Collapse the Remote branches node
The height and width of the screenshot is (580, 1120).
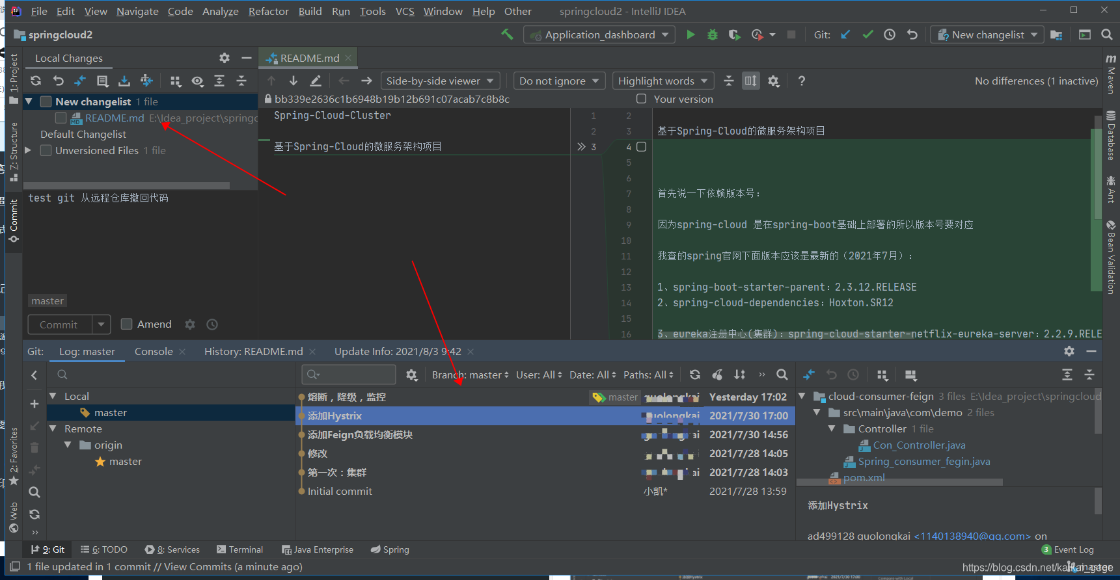(x=53, y=428)
